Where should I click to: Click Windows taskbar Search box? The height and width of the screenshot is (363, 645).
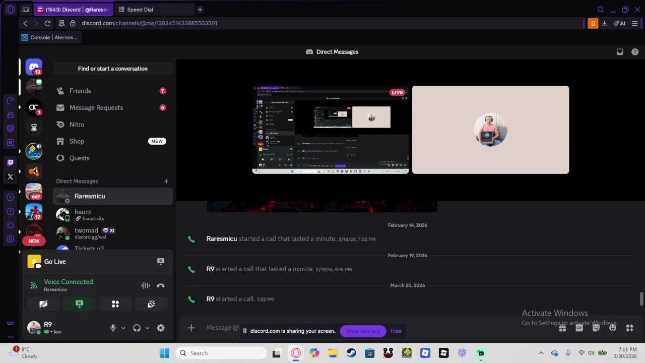point(222,353)
